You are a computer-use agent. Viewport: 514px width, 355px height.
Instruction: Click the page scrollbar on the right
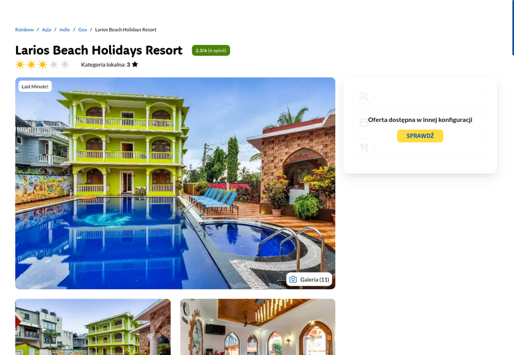[x=513, y=28]
